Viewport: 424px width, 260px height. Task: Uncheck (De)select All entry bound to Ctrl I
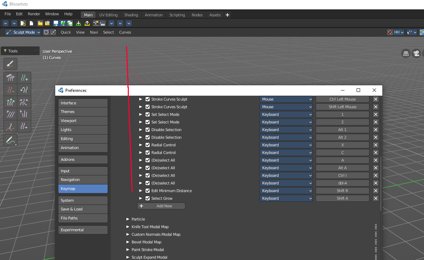pyautogui.click(x=148, y=175)
